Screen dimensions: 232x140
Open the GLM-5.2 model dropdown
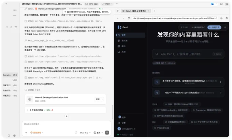(85, 133)
